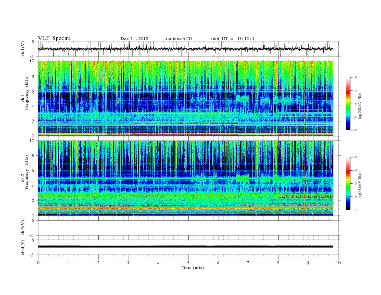381x295 pixels.
Task: Click the time axis tick label '5'
Action: pos(188,263)
